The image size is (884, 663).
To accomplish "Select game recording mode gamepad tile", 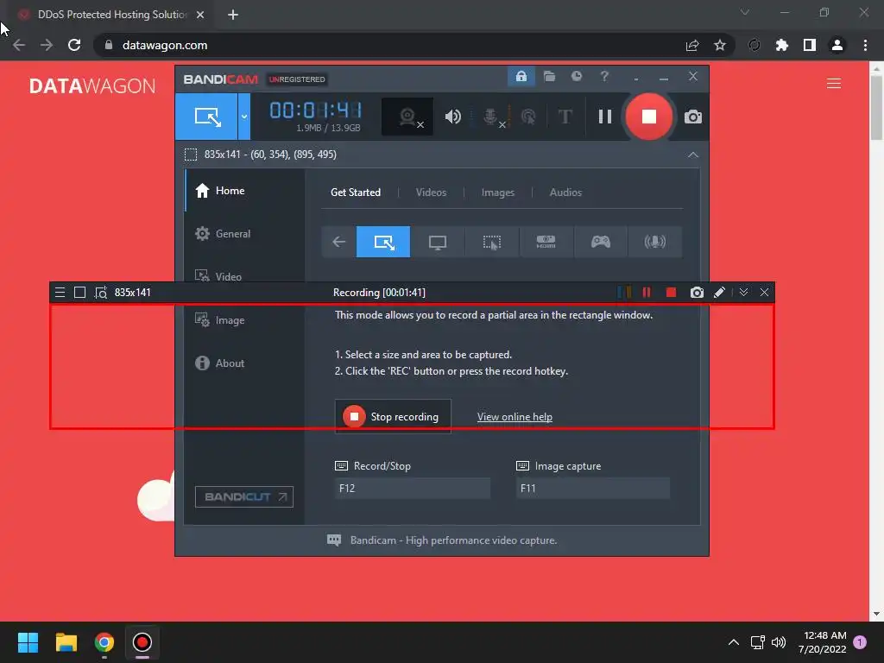I will click(x=601, y=242).
